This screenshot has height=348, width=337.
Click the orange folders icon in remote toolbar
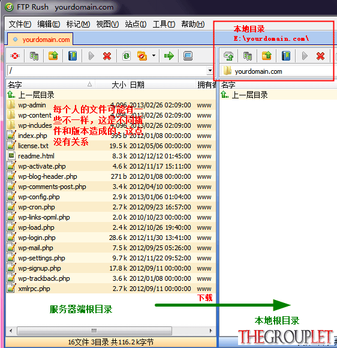tap(142, 56)
